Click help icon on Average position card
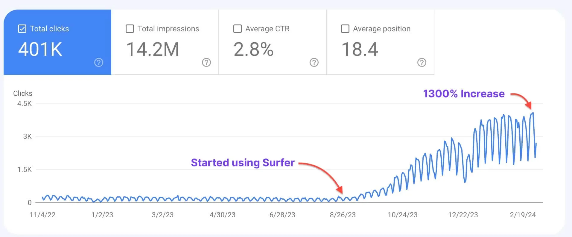 (x=422, y=62)
